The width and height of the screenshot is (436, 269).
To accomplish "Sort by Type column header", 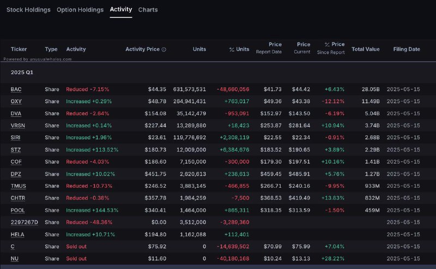I will [x=51, y=49].
